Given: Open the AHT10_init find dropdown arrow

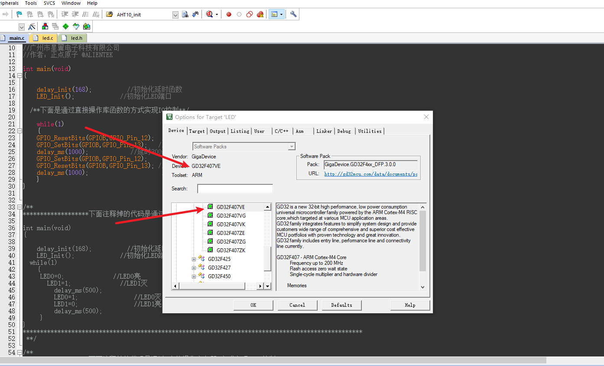Looking at the screenshot, I should pyautogui.click(x=175, y=15).
